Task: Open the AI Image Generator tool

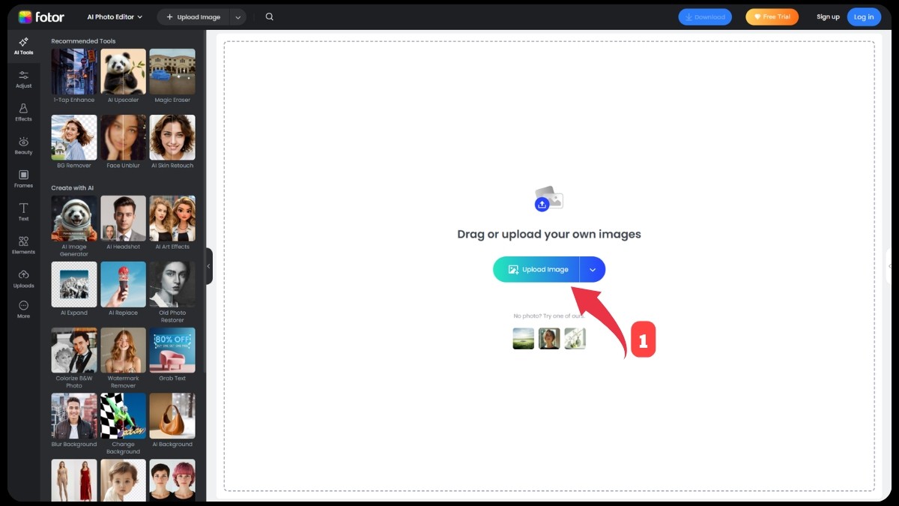Action: pos(74,226)
